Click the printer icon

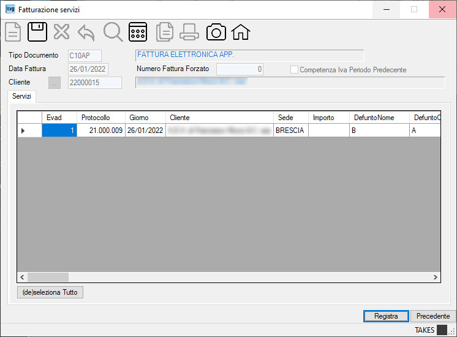point(189,32)
